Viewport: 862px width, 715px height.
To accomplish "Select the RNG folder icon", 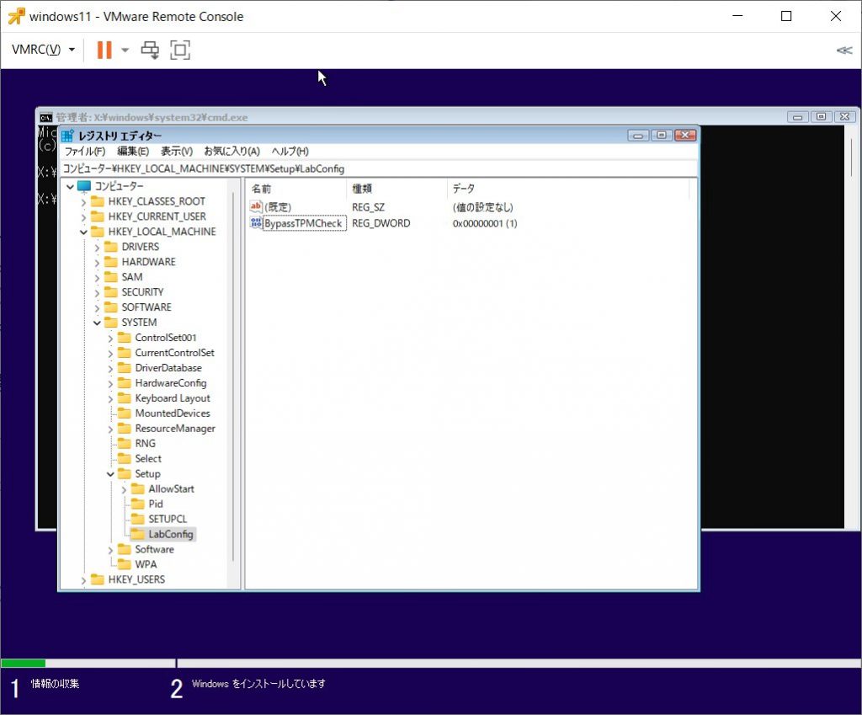I will point(125,443).
